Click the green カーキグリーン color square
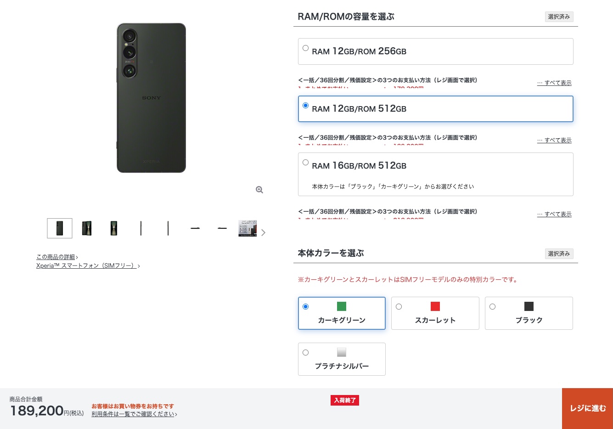 (x=342, y=306)
